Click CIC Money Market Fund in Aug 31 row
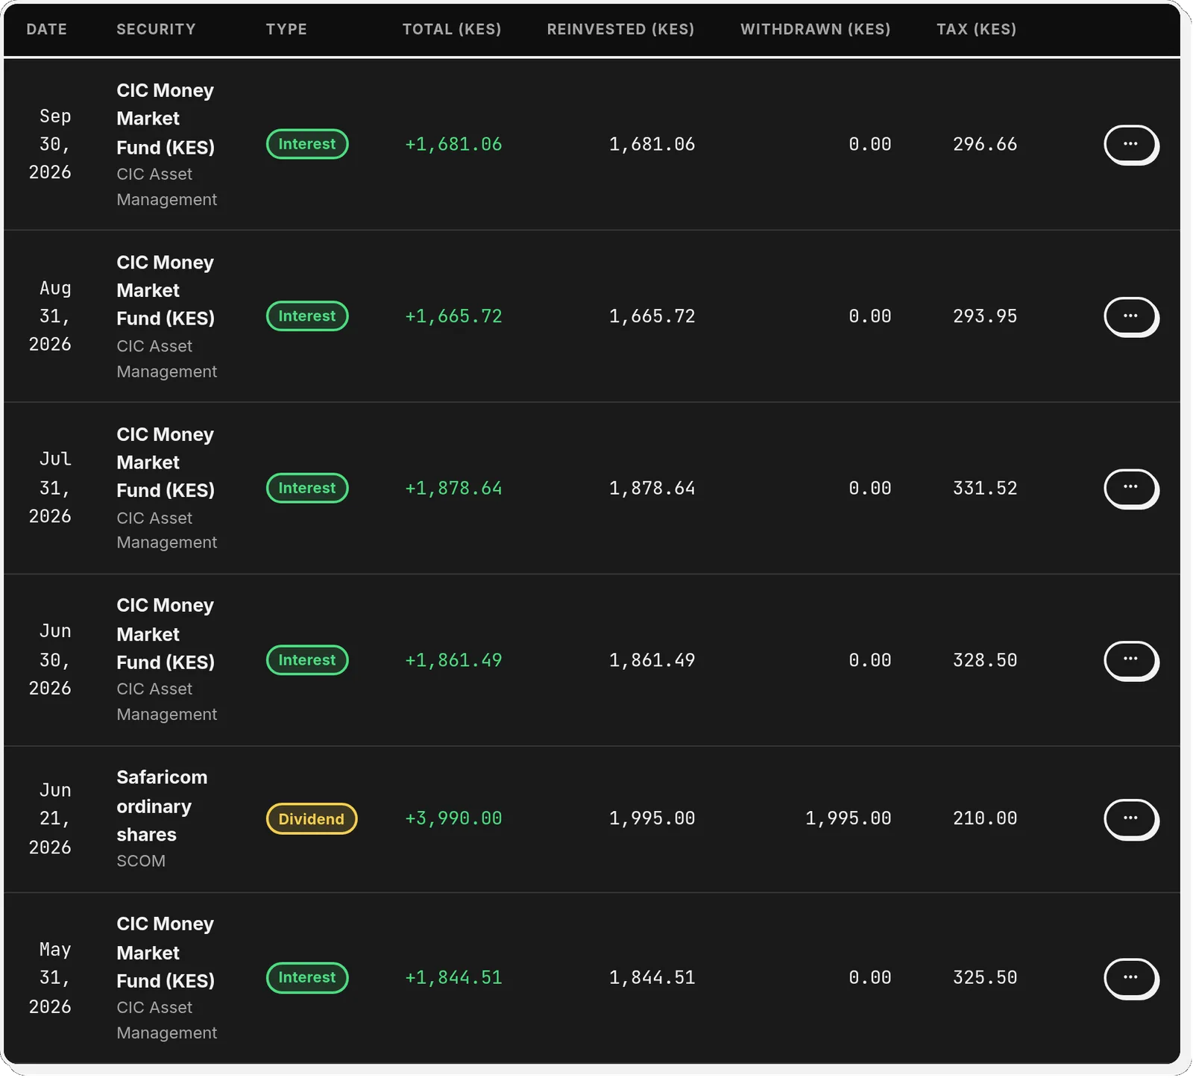Viewport: 1193px width, 1078px height. click(166, 291)
